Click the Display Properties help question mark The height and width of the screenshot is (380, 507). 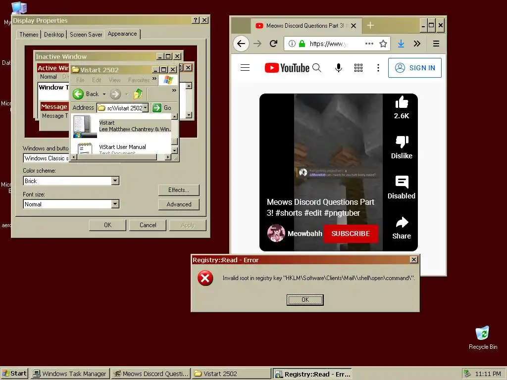coord(195,20)
